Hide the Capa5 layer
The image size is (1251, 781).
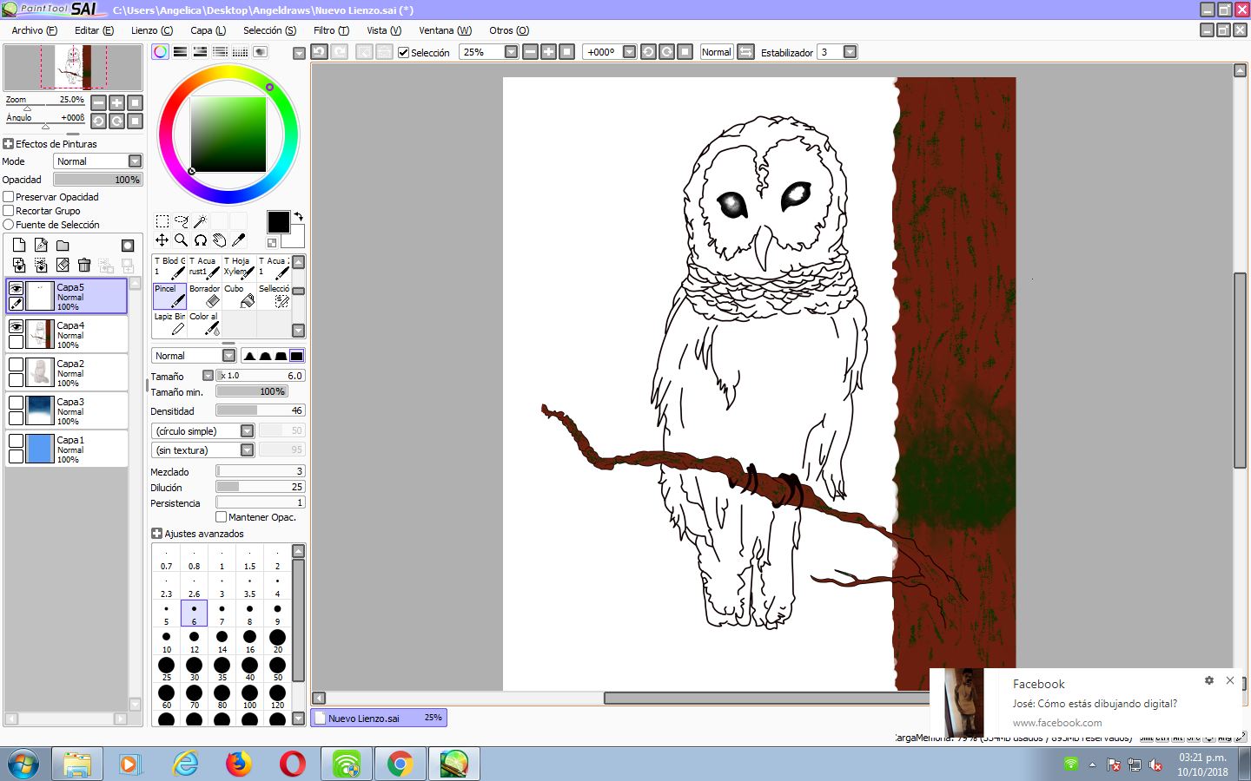[x=16, y=288]
